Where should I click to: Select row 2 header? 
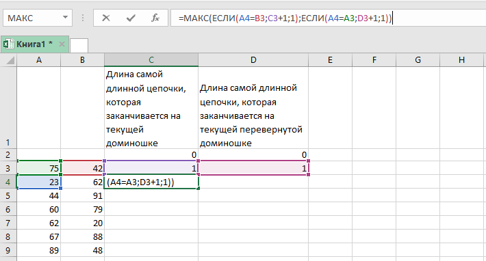click(x=8, y=154)
